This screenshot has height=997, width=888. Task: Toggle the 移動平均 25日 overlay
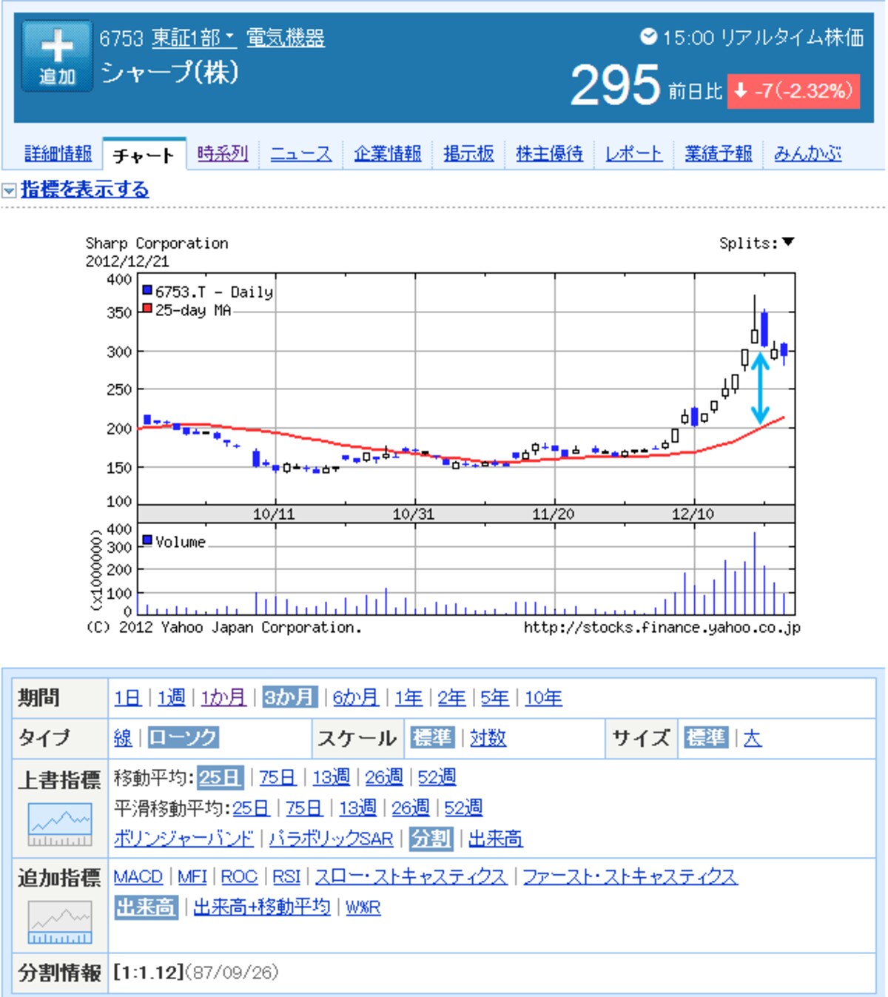[221, 777]
